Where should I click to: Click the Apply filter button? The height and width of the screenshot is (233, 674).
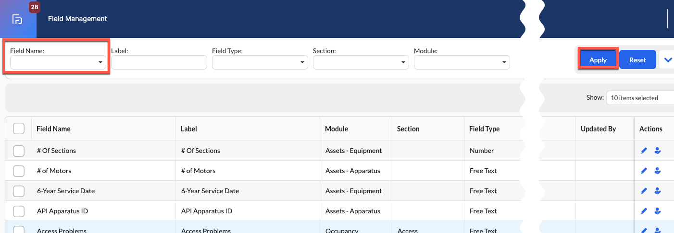tap(598, 60)
